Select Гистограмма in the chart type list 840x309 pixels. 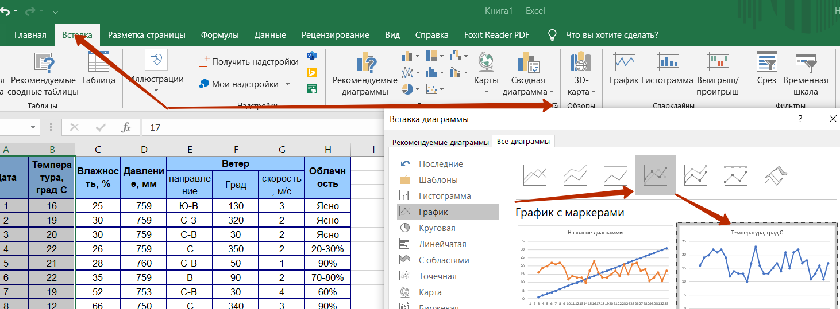point(448,195)
